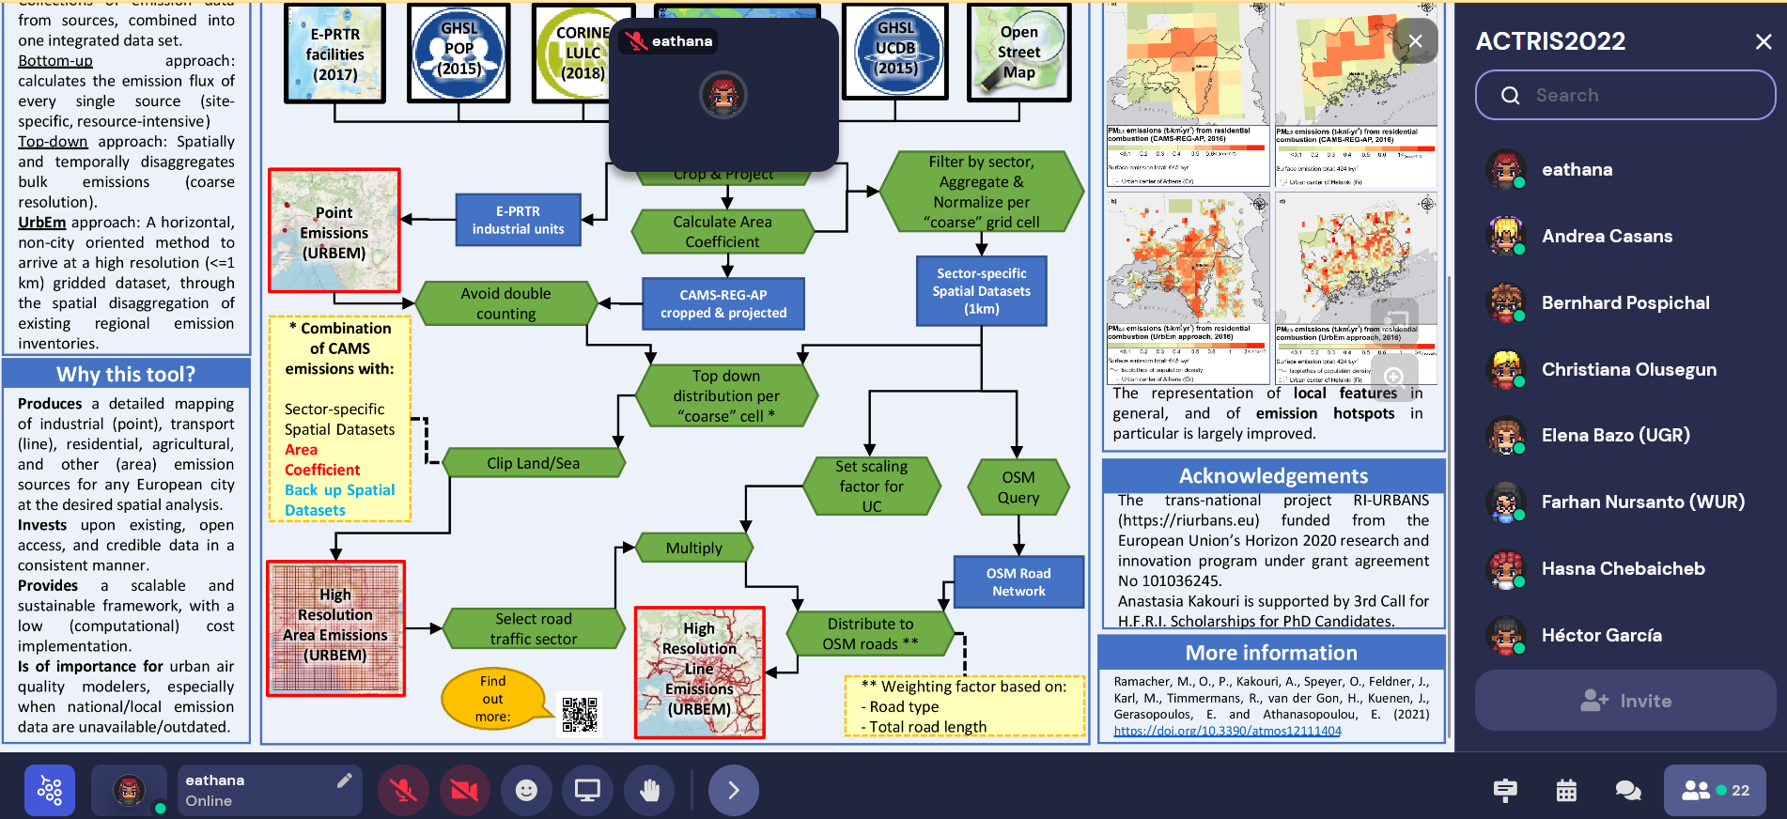Edit name using the pencil icon
The width and height of the screenshot is (1787, 819).
coord(345,780)
